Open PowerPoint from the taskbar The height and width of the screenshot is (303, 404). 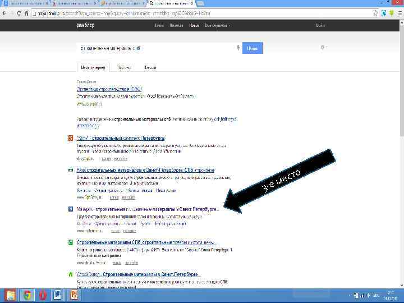click(x=74, y=295)
